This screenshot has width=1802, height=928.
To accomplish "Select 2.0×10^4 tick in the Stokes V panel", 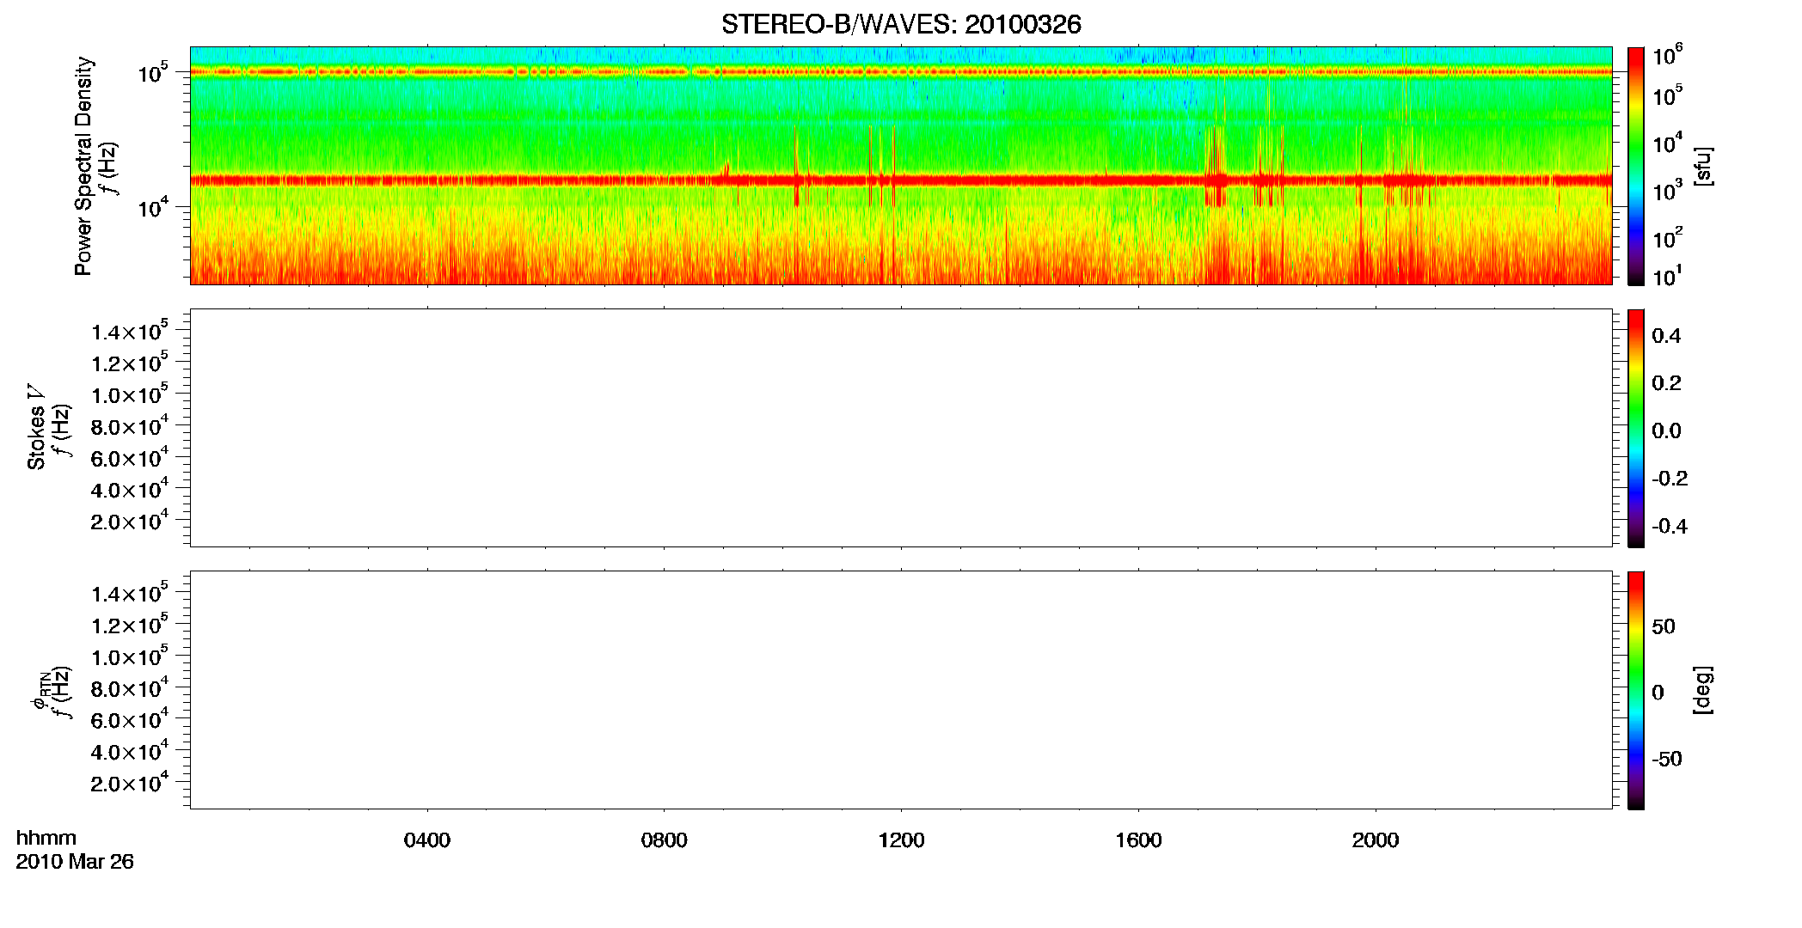I will point(130,522).
